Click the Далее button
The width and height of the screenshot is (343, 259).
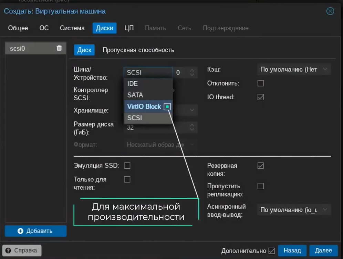[x=323, y=251]
